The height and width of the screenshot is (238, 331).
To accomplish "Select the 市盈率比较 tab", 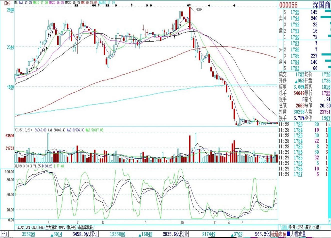I will 85,227.
